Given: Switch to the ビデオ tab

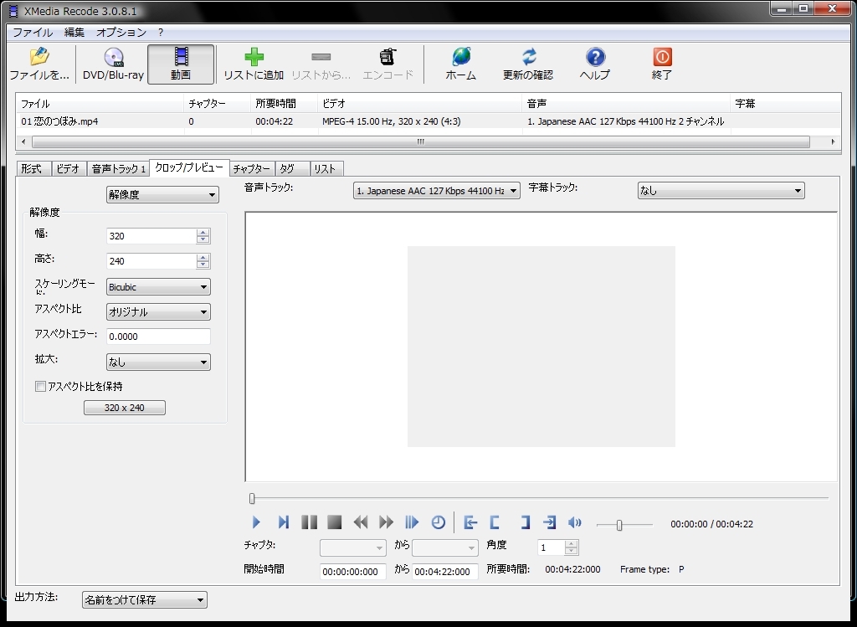Looking at the screenshot, I should 68,168.
